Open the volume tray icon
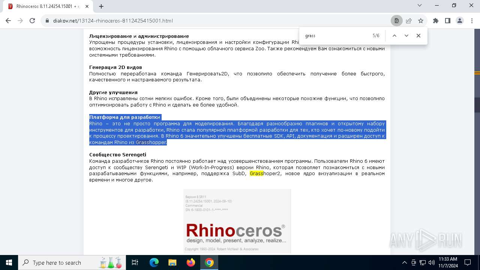The height and width of the screenshot is (270, 480). click(x=432, y=262)
